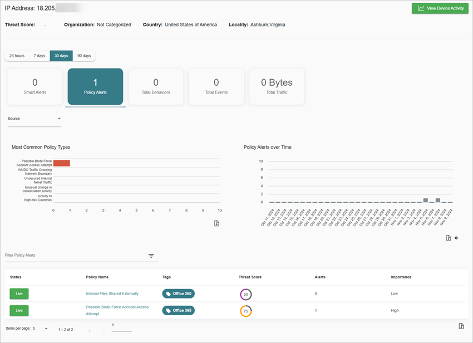Open the Source dropdown
The height and width of the screenshot is (343, 473).
click(x=33, y=118)
